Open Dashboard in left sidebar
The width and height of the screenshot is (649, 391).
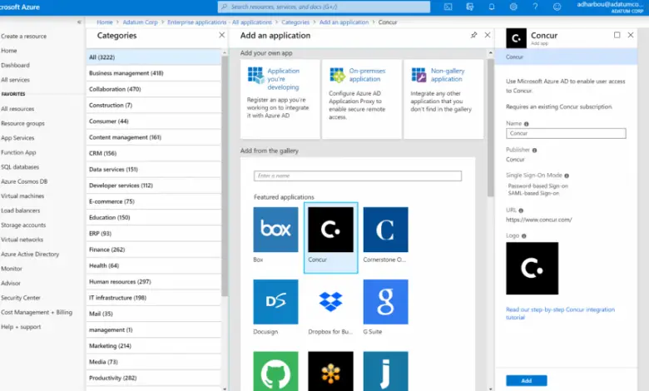(15, 65)
